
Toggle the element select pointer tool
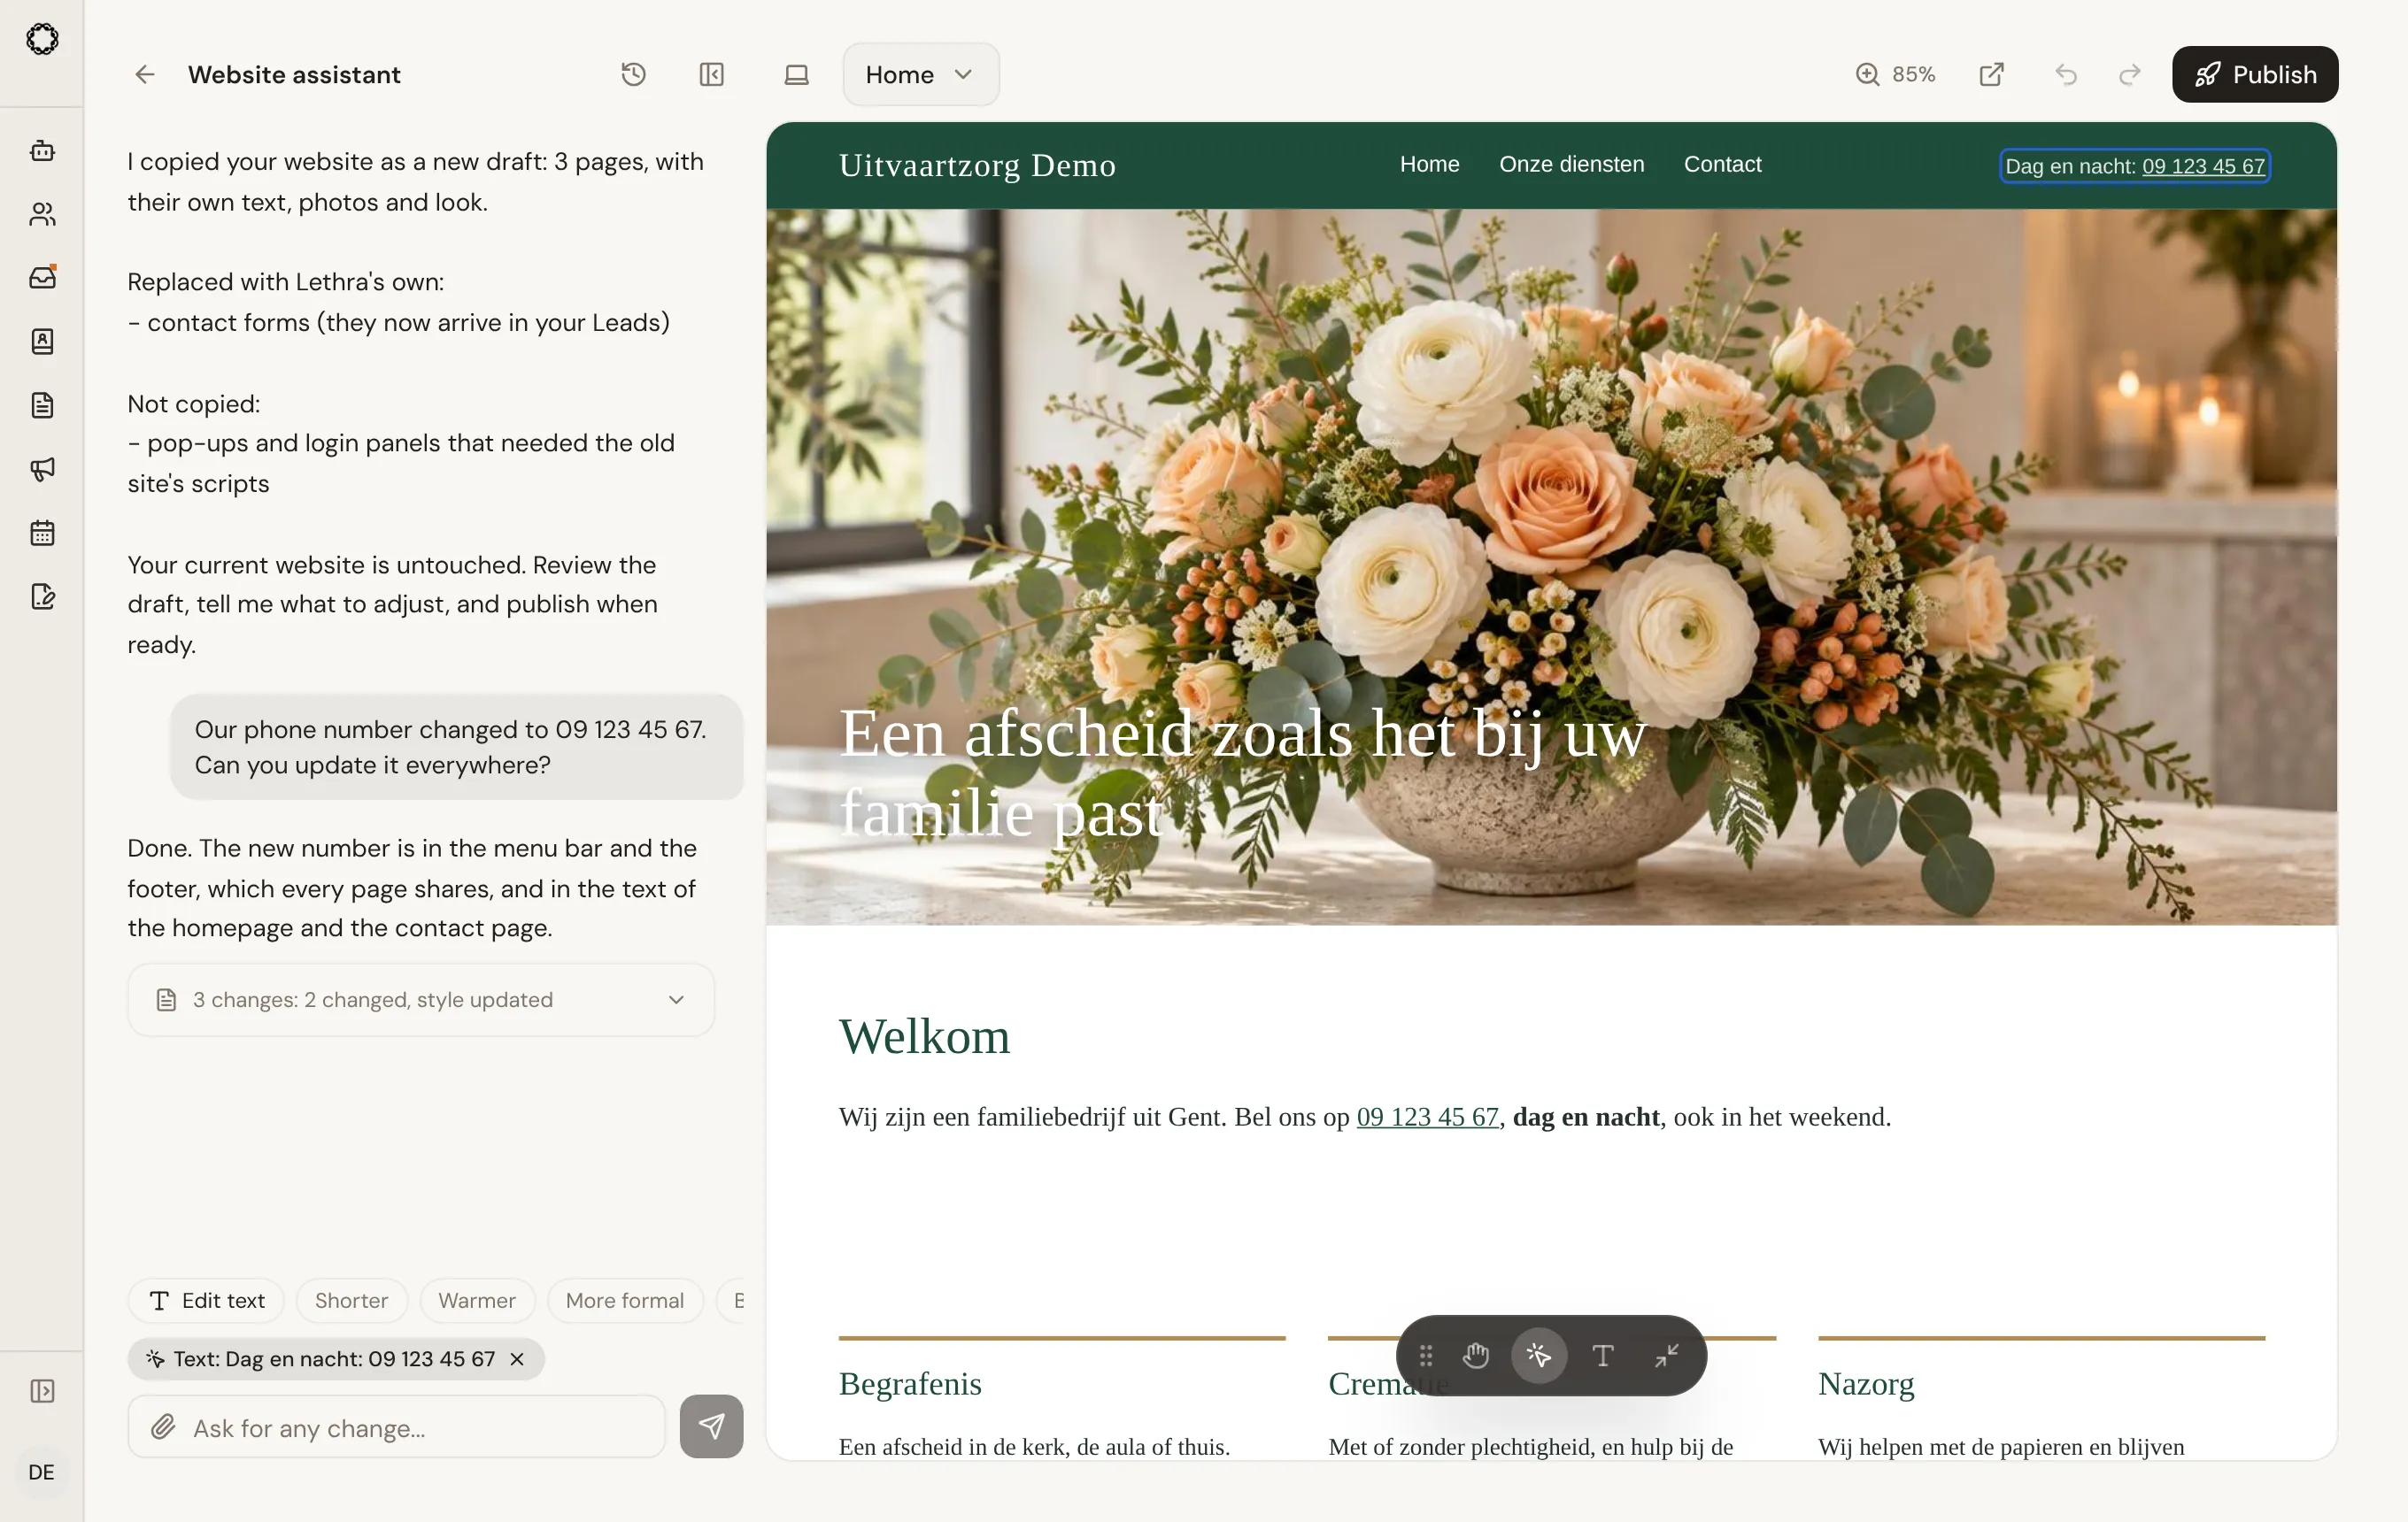click(1539, 1357)
